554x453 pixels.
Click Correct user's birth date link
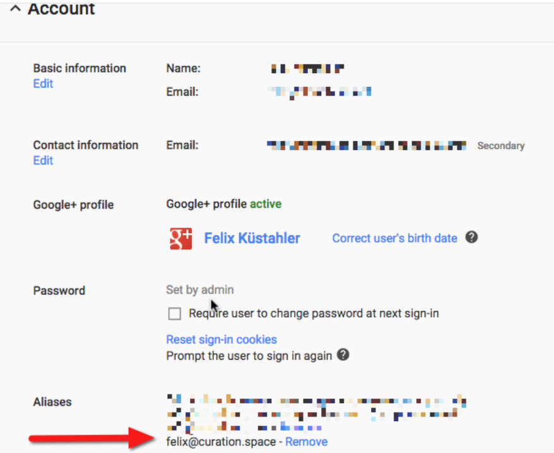tap(394, 238)
